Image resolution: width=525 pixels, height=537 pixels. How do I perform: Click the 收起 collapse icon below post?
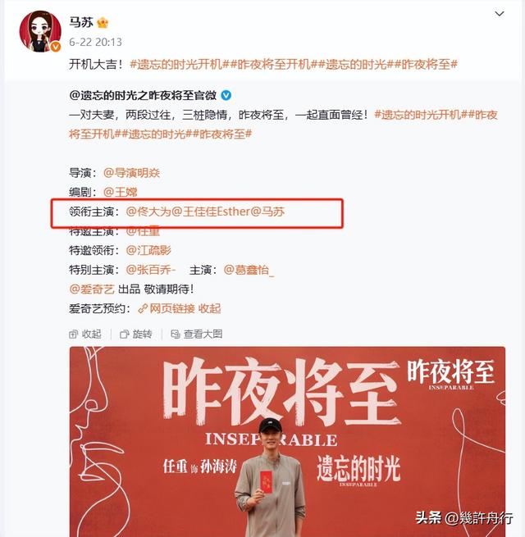pos(73,334)
